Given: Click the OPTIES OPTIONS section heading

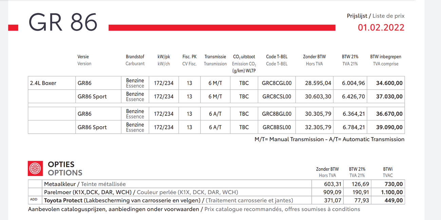Looking at the screenshot, I should [x=65, y=169].
